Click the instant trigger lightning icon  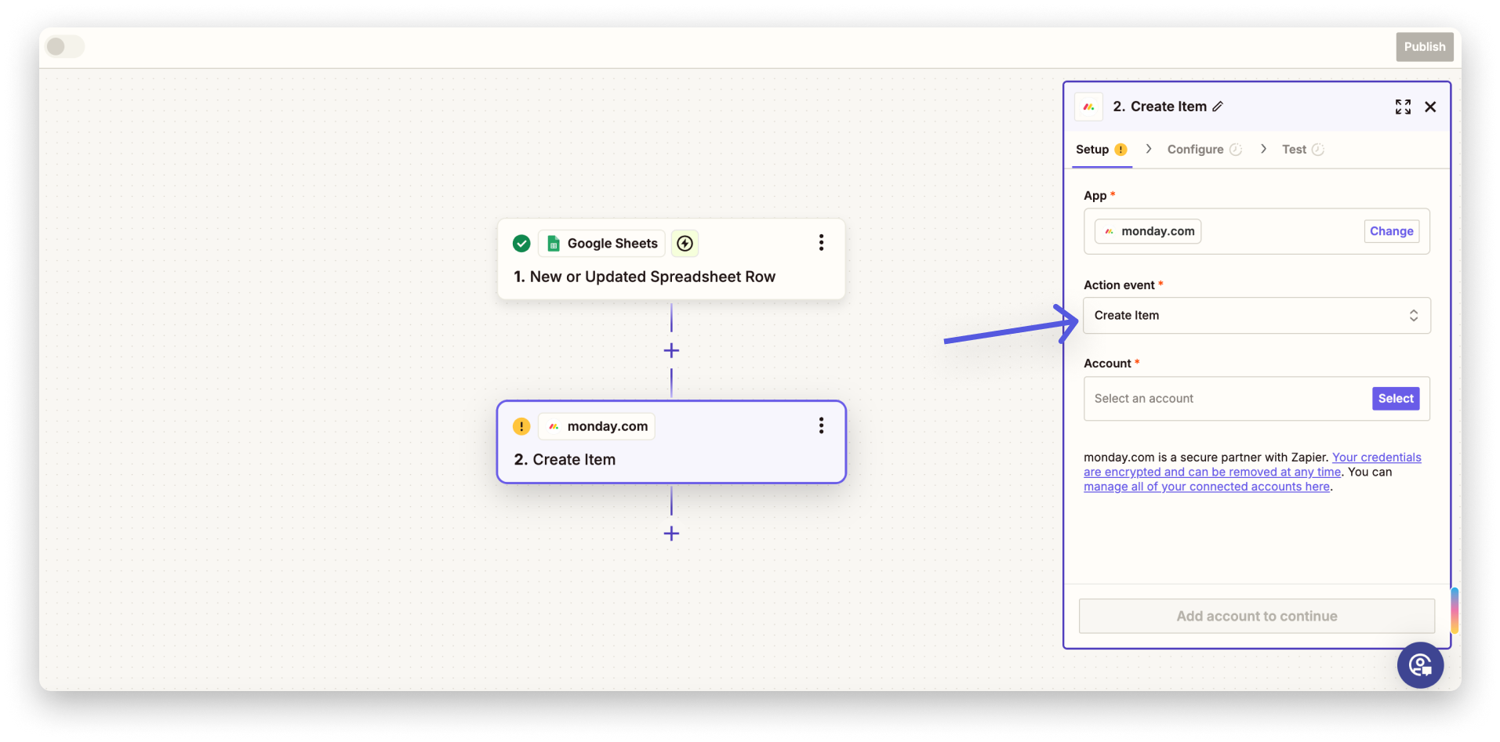685,244
